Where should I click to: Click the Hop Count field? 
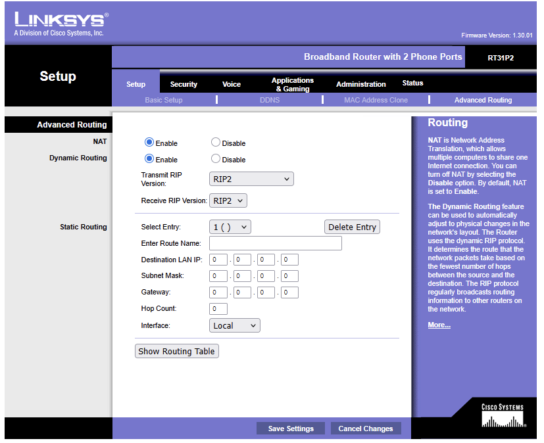[218, 308]
